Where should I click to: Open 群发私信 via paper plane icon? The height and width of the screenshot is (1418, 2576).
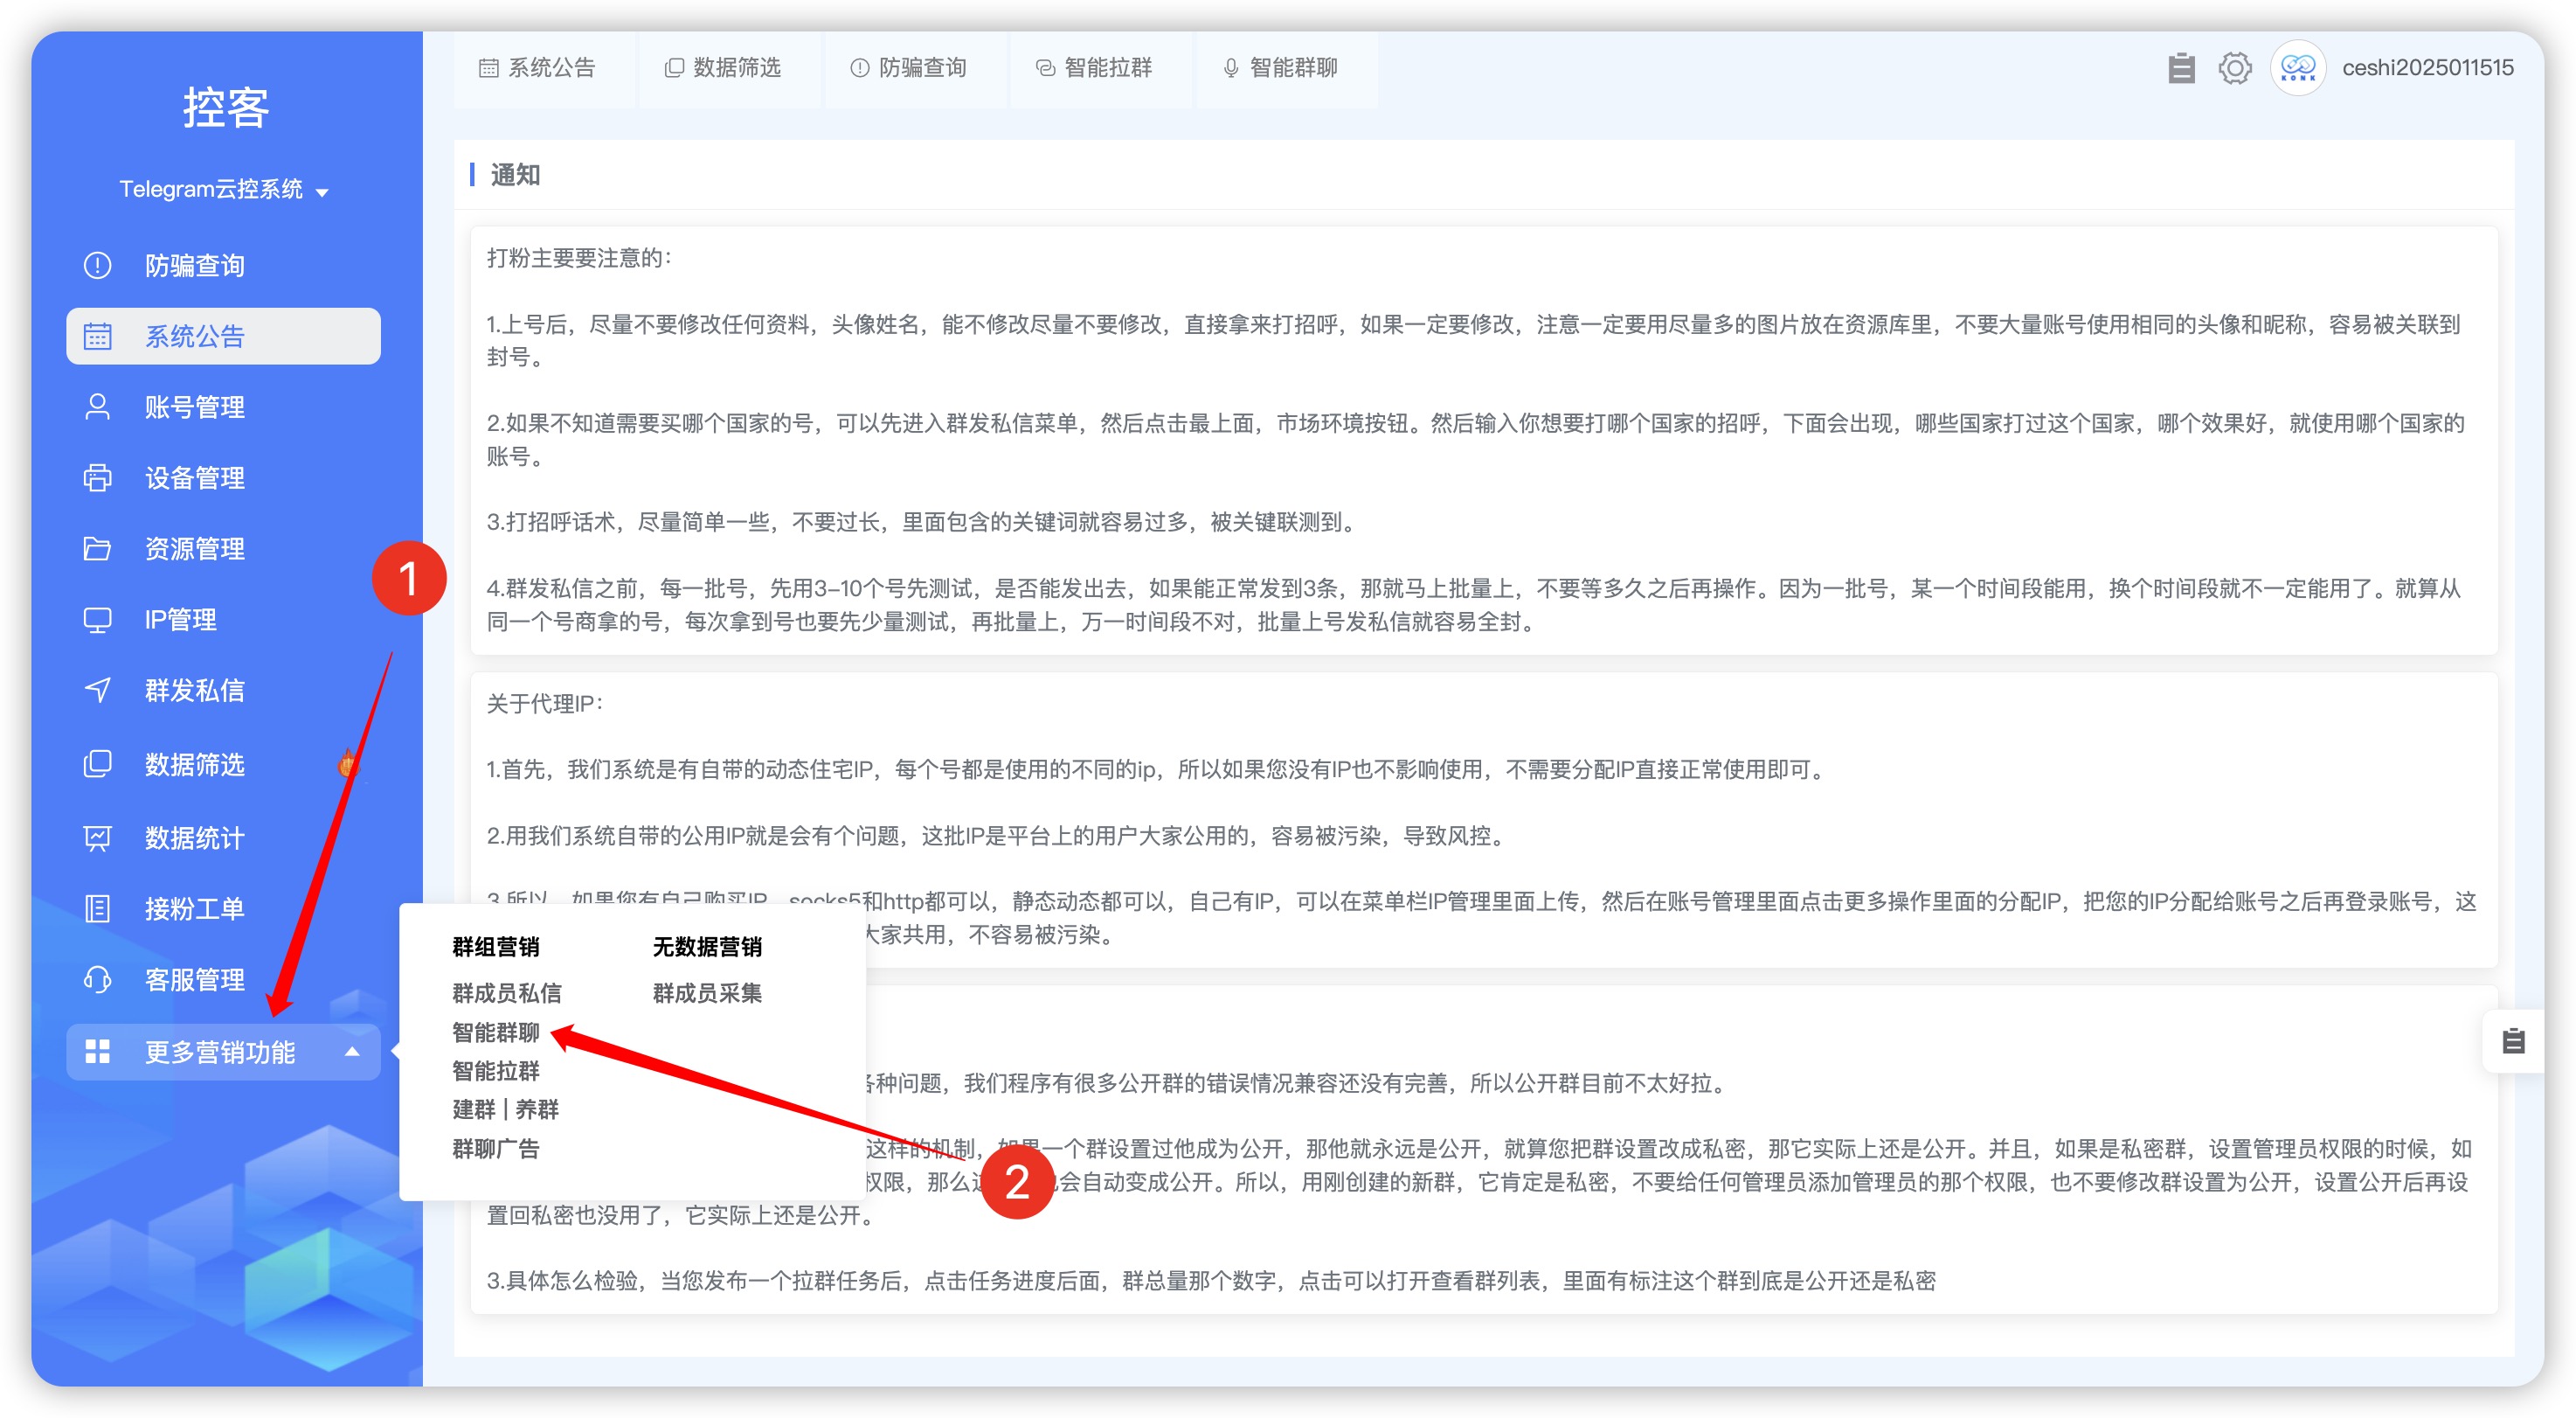97,691
